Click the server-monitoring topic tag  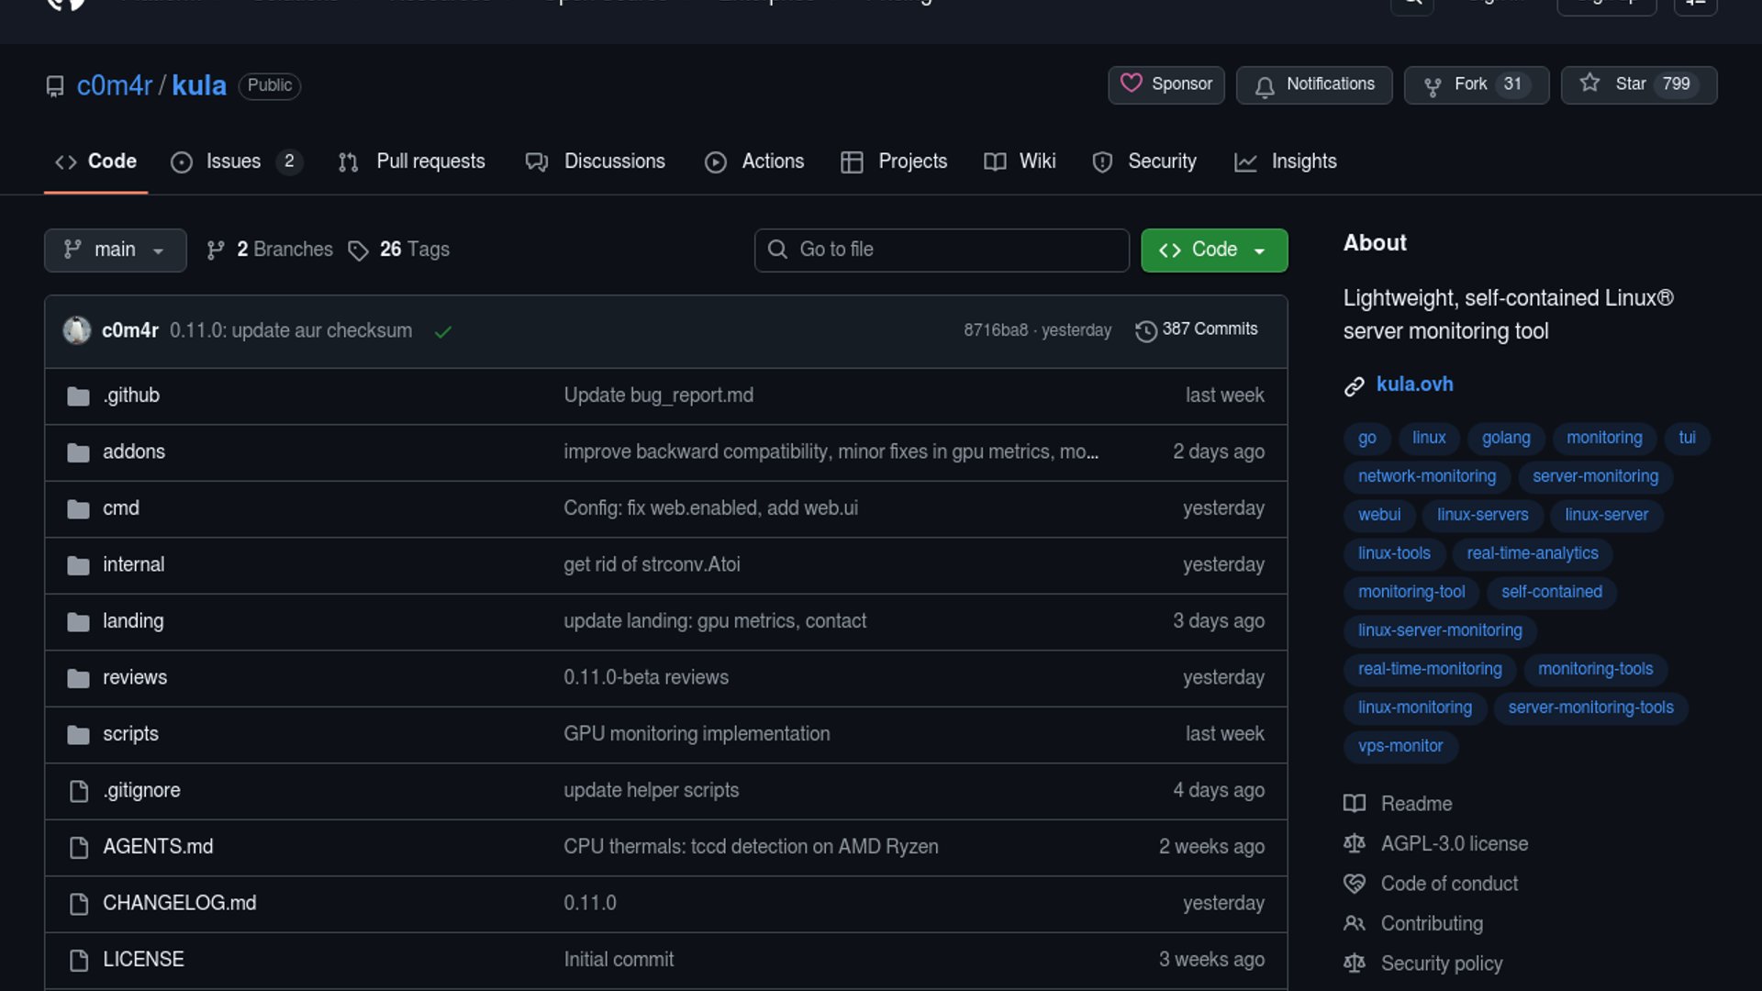pos(1595,476)
